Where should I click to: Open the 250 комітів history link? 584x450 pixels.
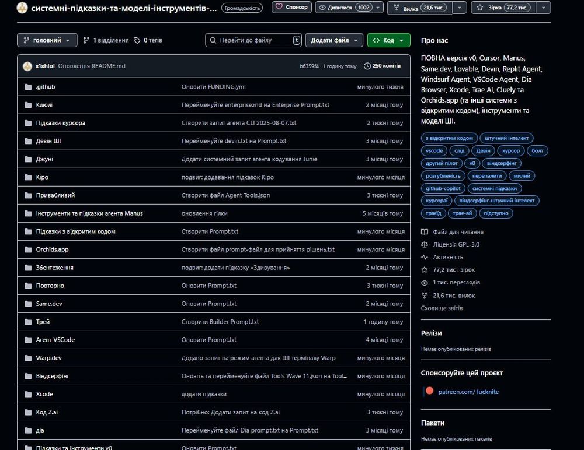point(383,66)
